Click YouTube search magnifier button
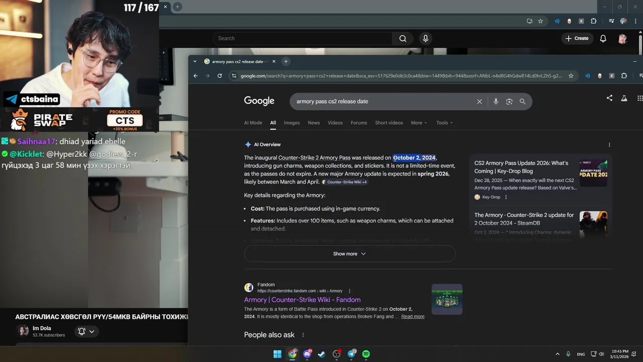 [x=403, y=38]
